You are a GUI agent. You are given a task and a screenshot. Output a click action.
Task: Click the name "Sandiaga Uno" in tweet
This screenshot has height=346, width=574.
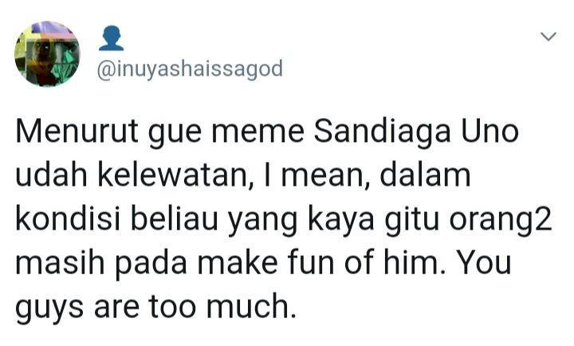point(416,132)
